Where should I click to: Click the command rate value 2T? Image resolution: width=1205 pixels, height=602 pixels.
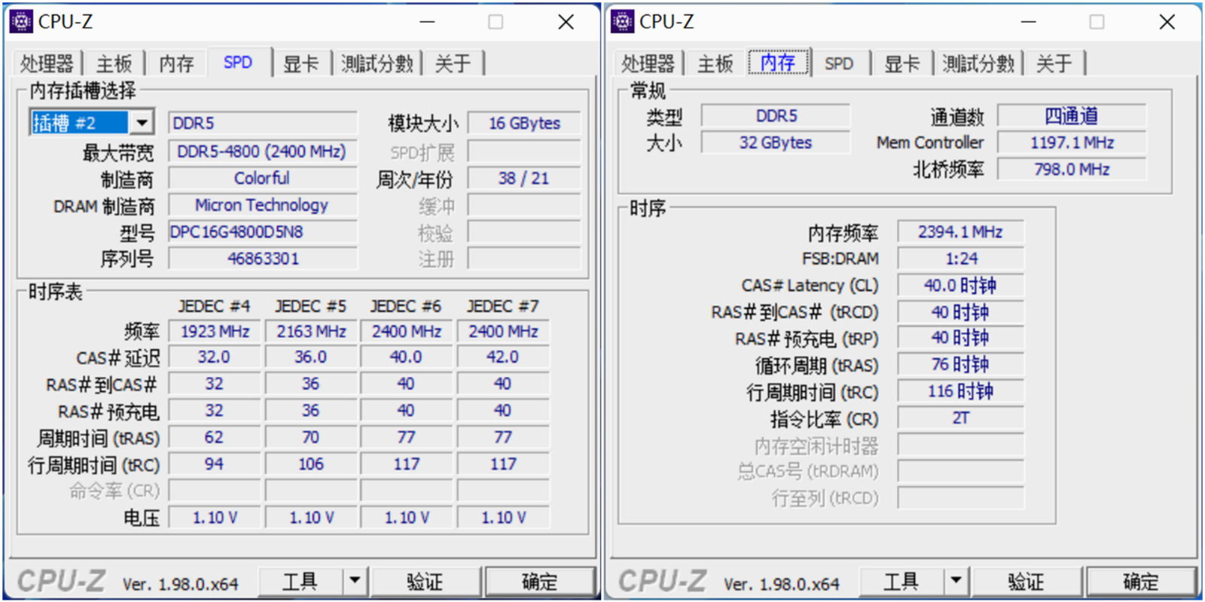click(960, 418)
